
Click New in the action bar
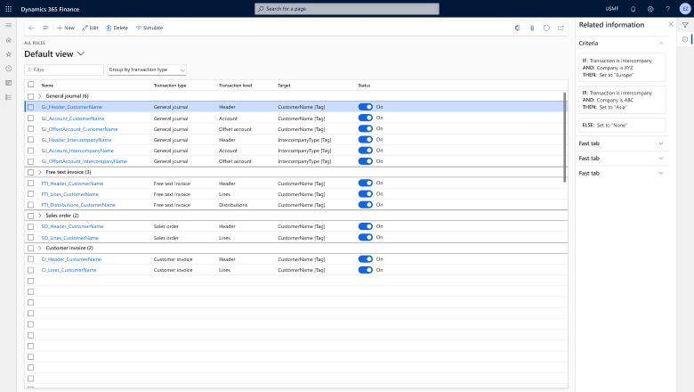click(66, 28)
